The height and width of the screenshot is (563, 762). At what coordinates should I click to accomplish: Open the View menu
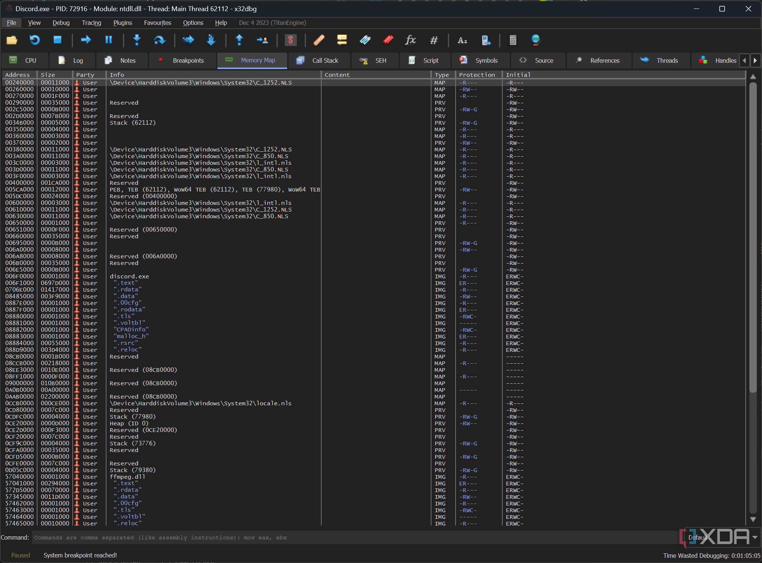35,23
